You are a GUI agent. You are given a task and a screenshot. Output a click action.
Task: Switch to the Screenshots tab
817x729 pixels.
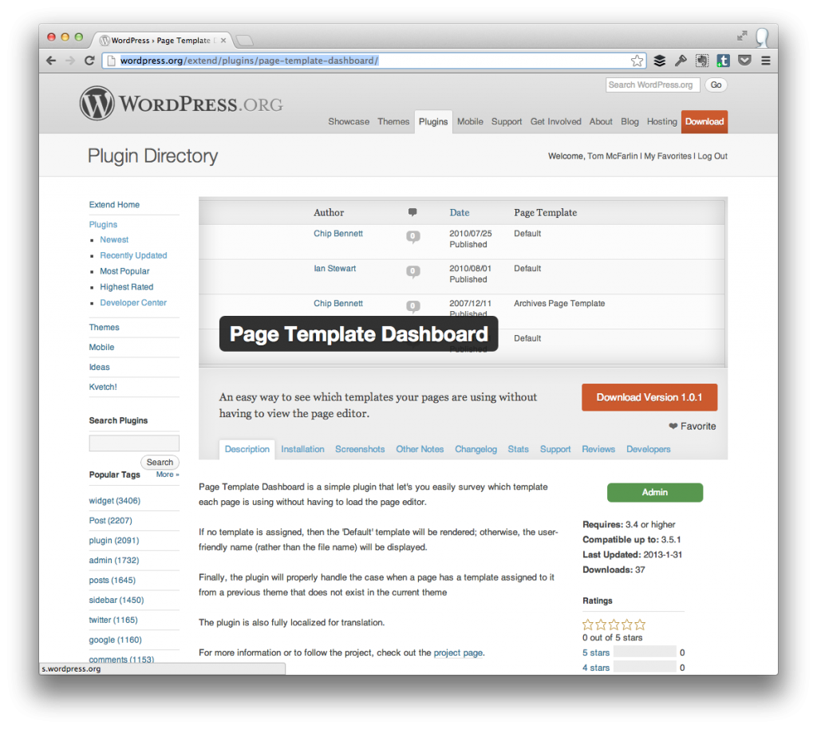360,449
